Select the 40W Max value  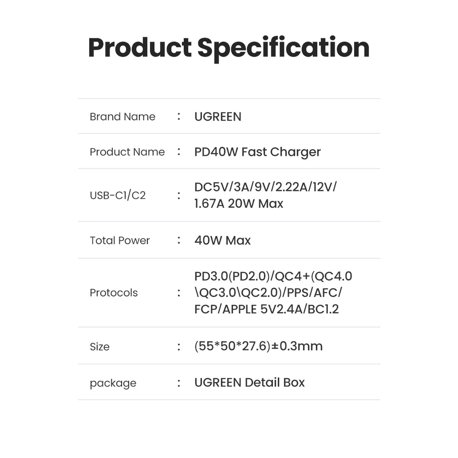pos(223,240)
